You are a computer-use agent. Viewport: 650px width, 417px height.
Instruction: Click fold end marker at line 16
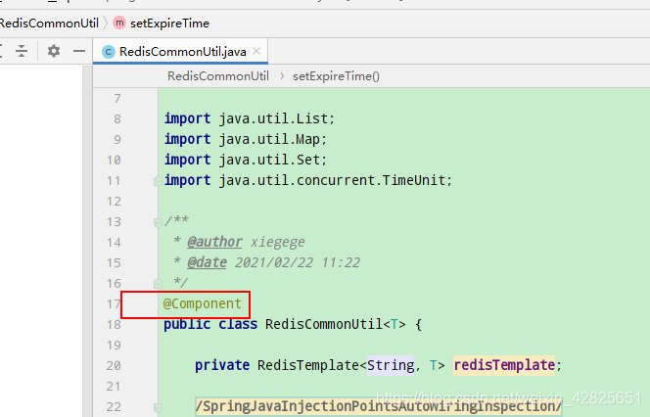coord(158,284)
